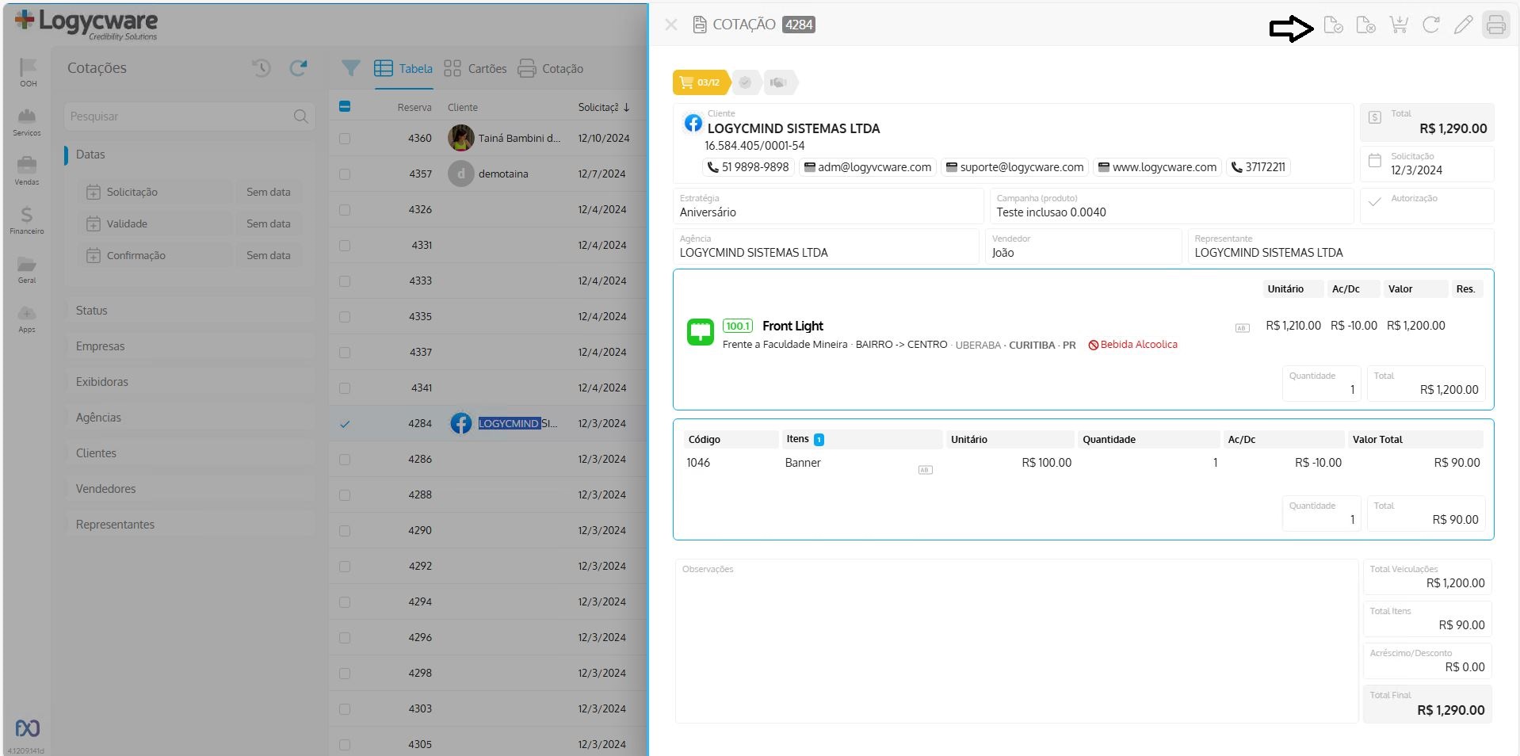The height and width of the screenshot is (756, 1520).
Task: Click the yellow 03/12 cart stage
Action: click(x=701, y=82)
